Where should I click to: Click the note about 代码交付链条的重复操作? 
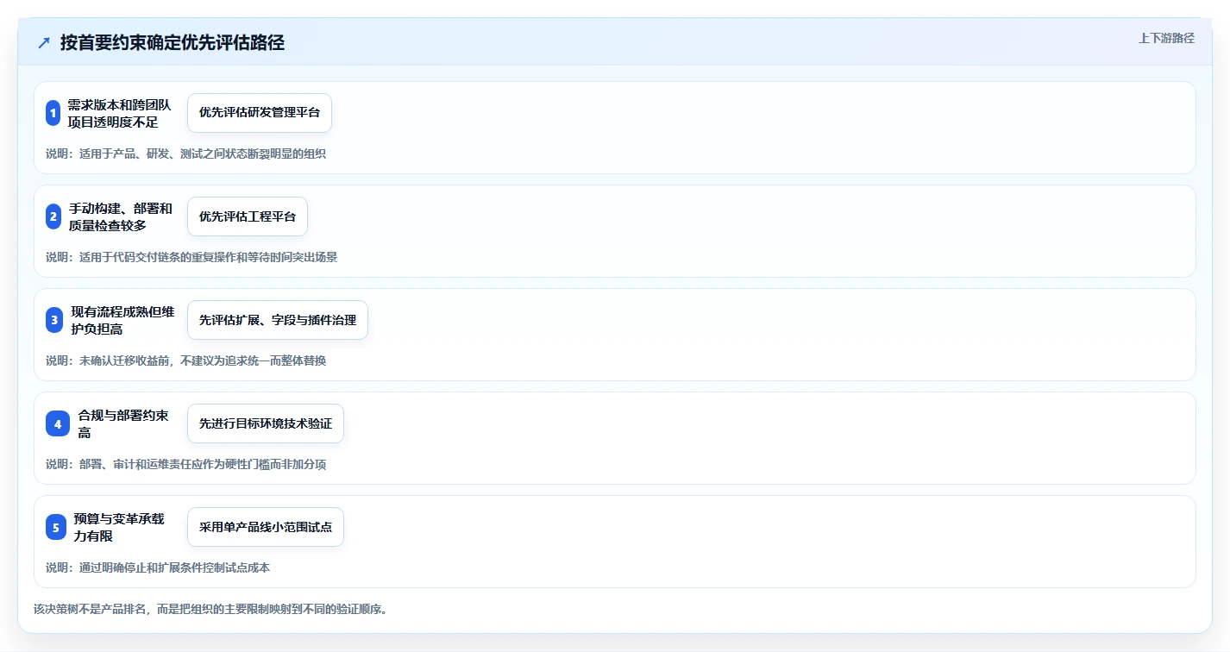click(191, 257)
